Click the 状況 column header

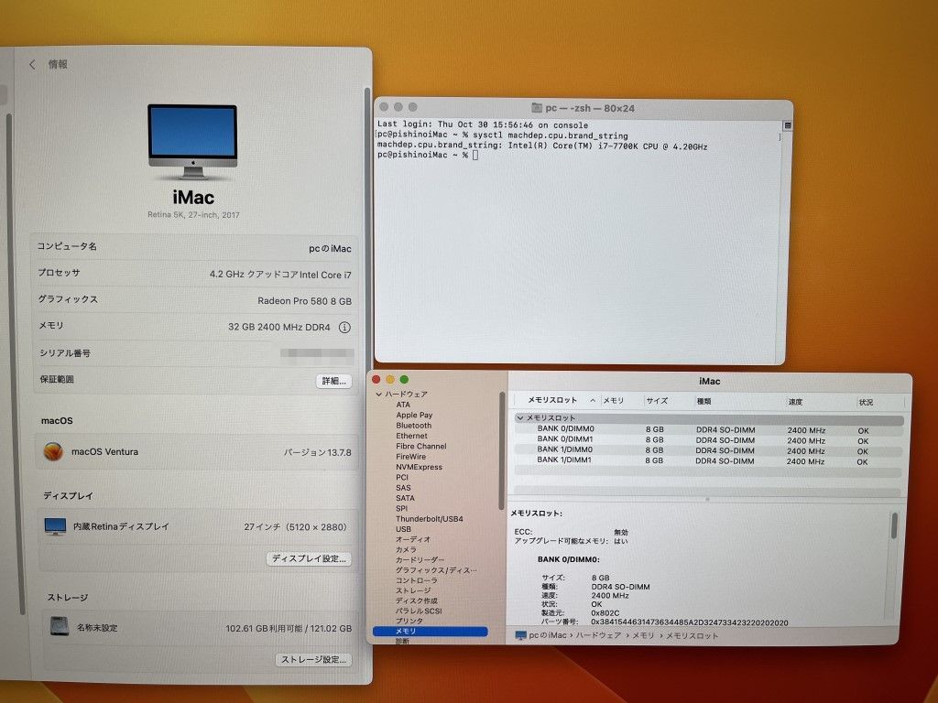click(x=866, y=403)
